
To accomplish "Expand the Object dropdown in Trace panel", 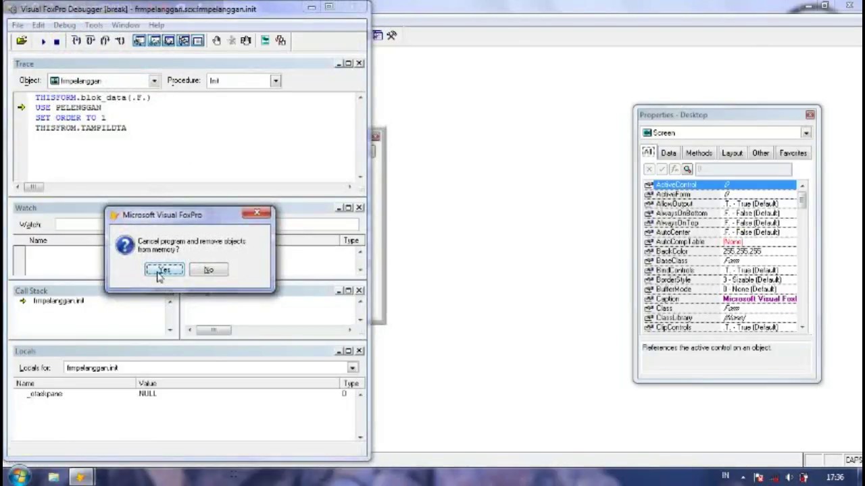I will coord(154,81).
